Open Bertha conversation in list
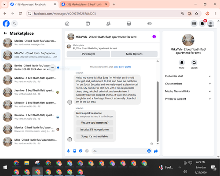The image size is (220, 176). [31, 67]
